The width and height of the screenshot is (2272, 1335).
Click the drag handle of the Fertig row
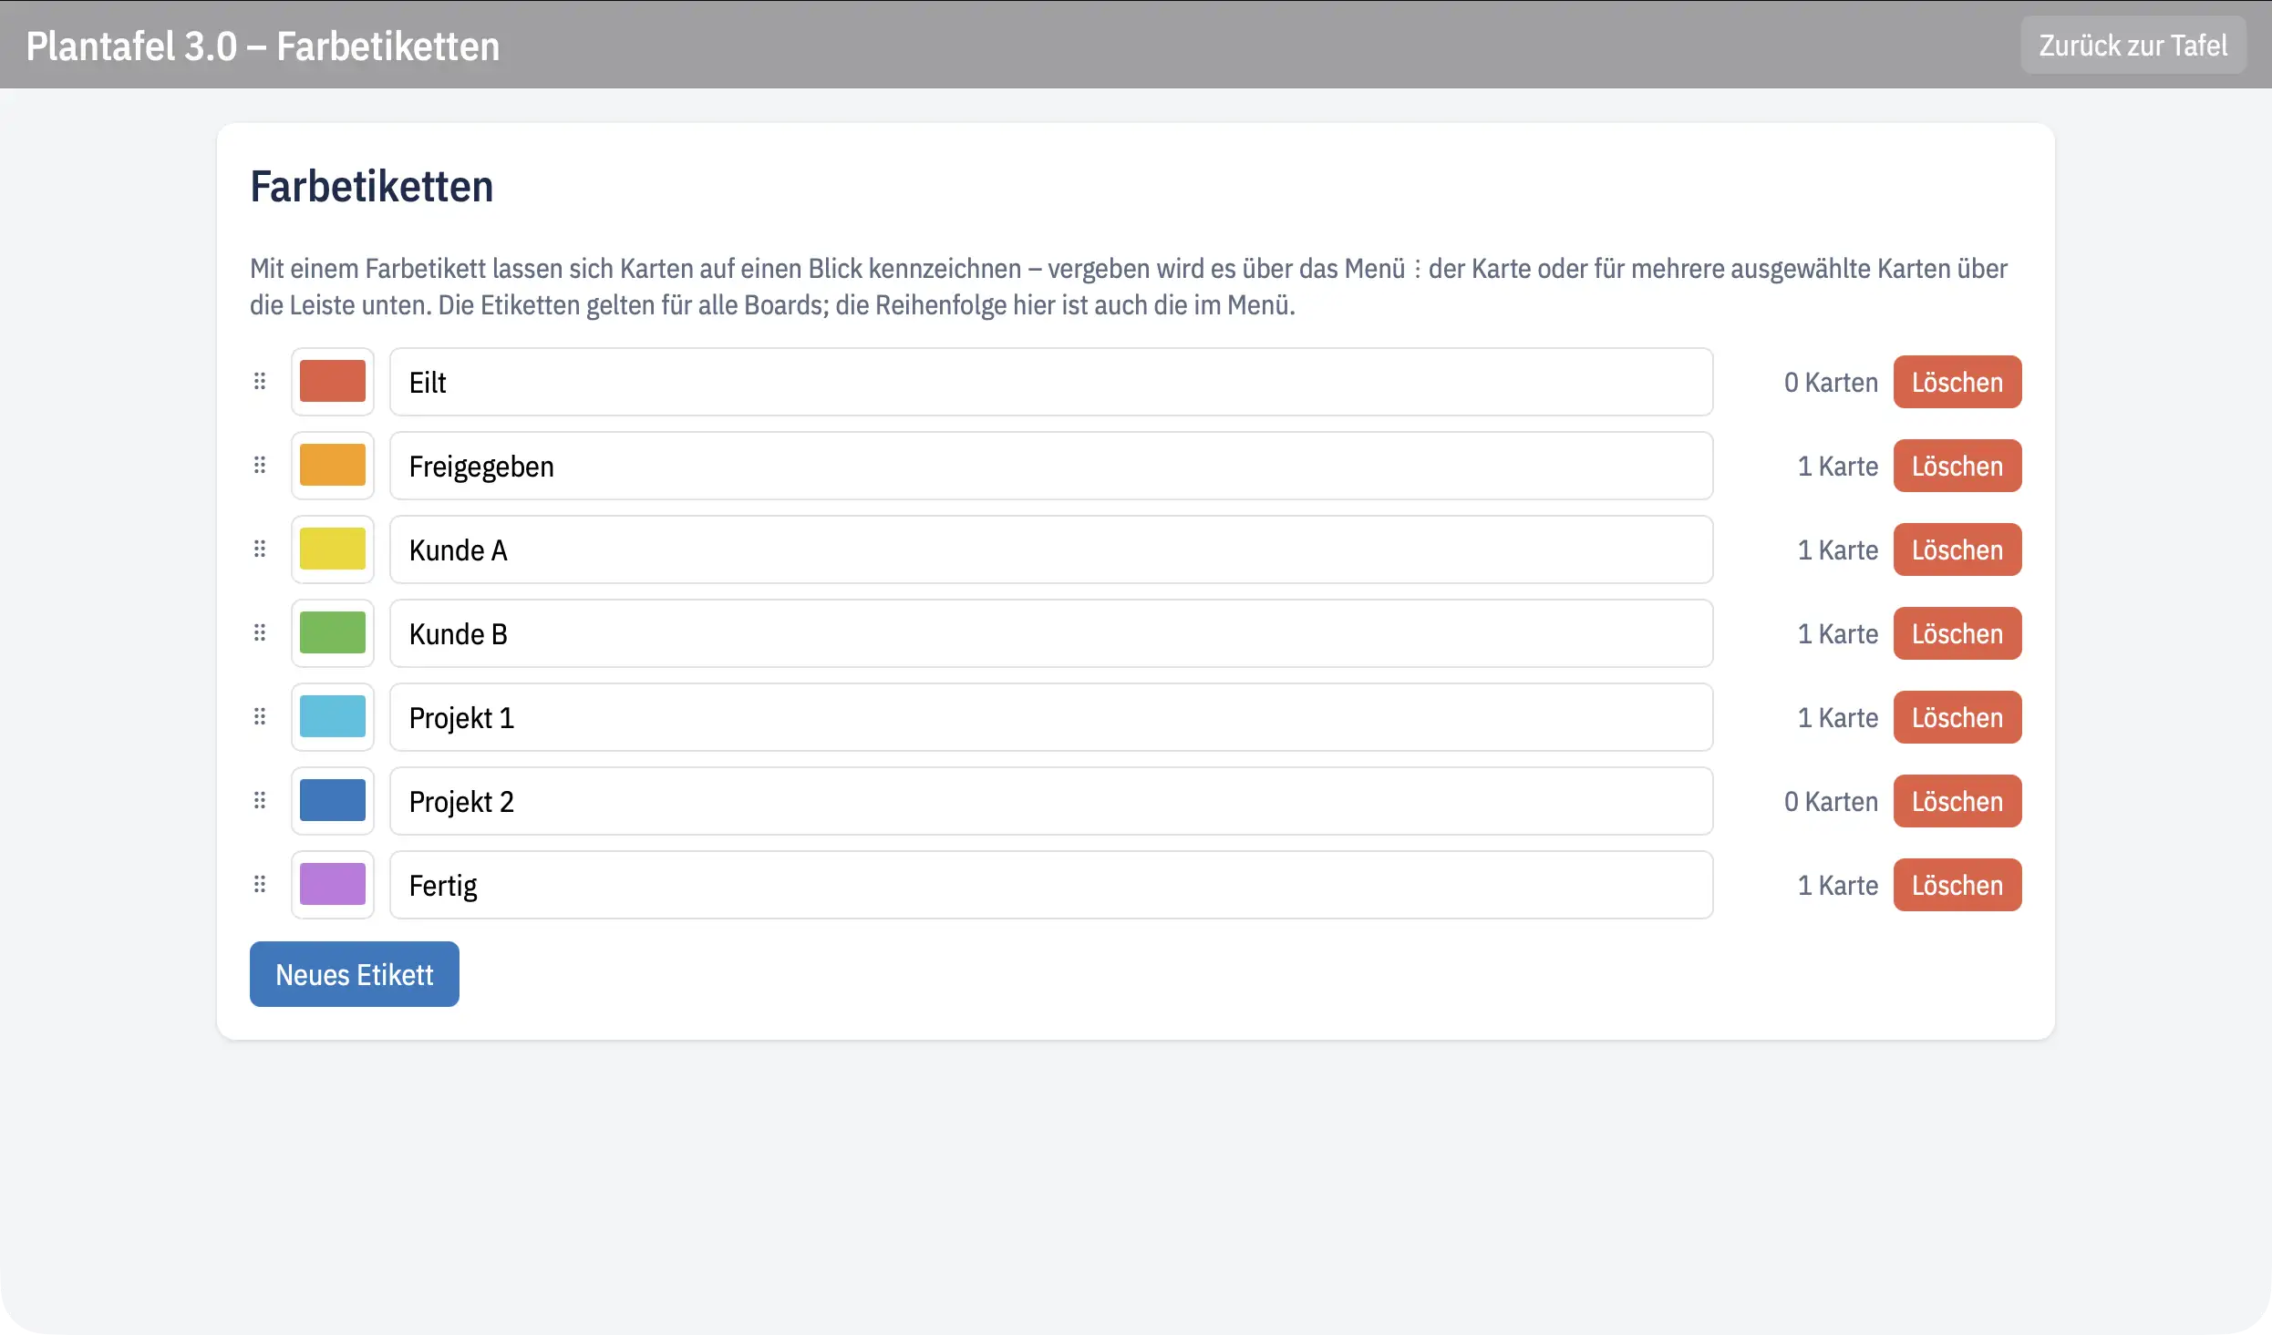click(x=260, y=885)
